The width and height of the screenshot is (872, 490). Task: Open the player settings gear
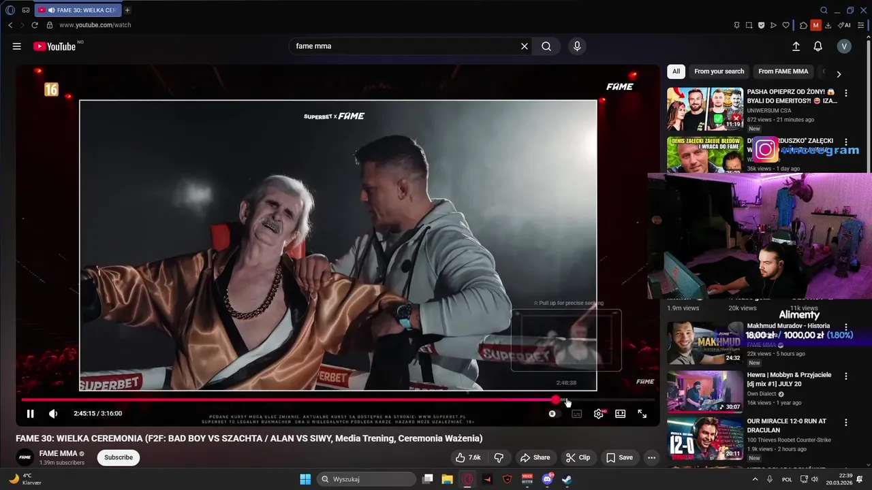(x=598, y=414)
